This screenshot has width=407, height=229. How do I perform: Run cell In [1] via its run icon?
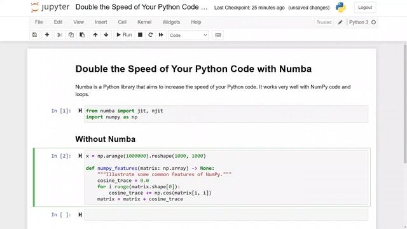coord(80,111)
